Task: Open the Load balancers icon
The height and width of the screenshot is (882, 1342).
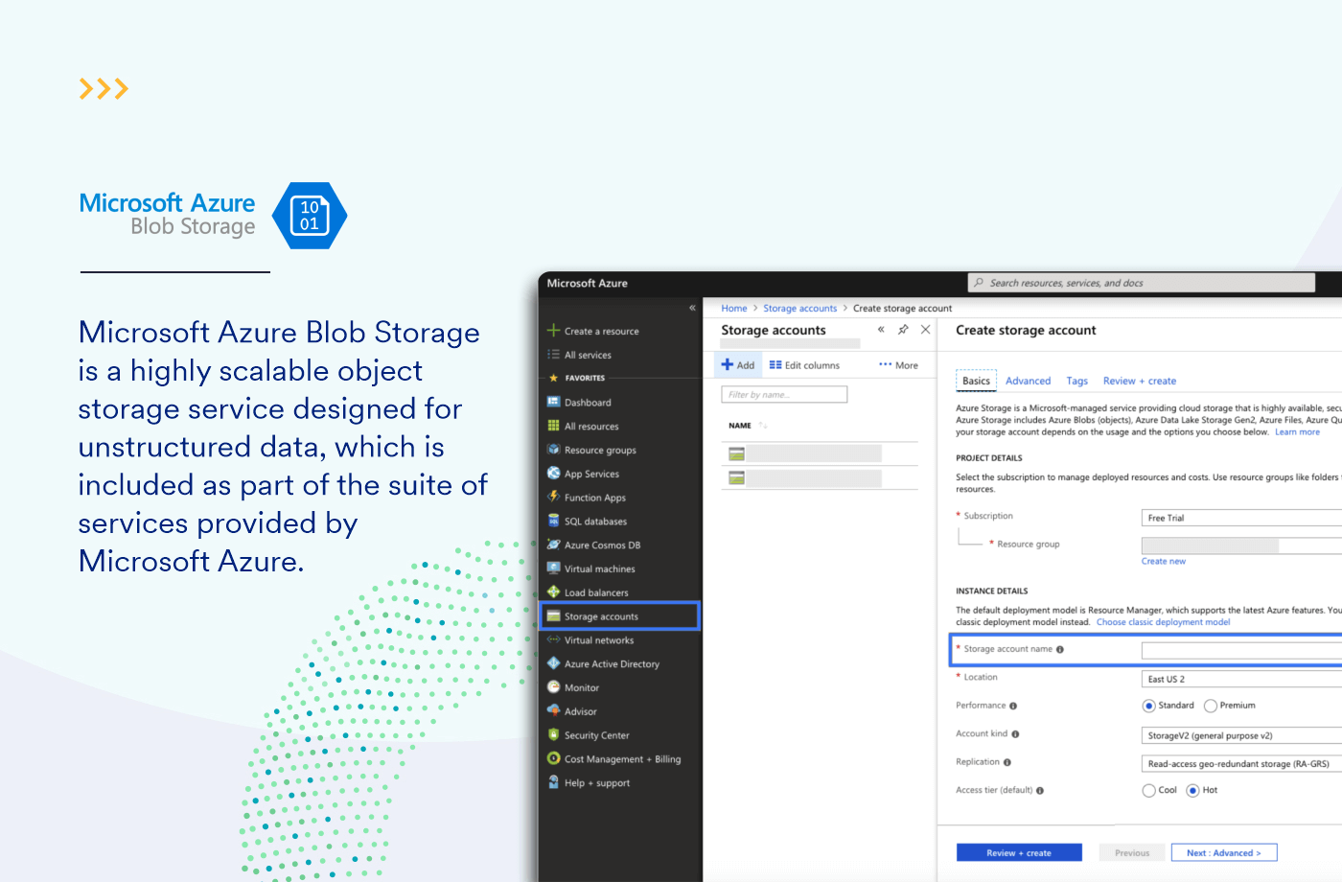Action: point(553,592)
